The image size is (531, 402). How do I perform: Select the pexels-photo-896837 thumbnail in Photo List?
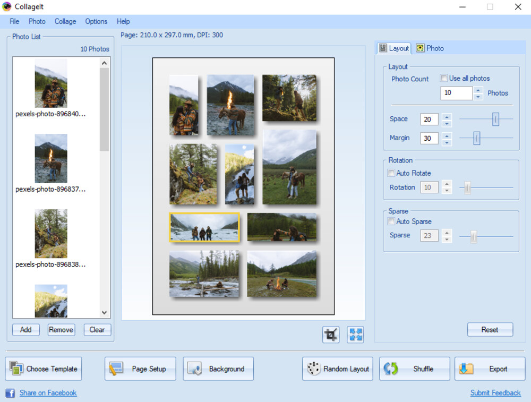coord(50,158)
